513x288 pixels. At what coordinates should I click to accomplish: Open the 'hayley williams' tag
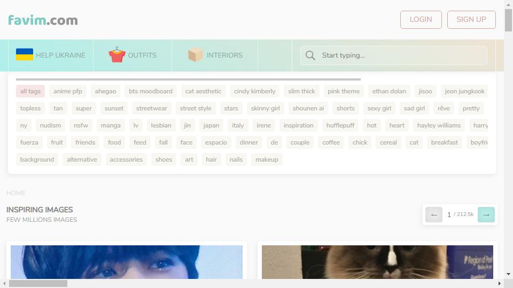point(439,125)
